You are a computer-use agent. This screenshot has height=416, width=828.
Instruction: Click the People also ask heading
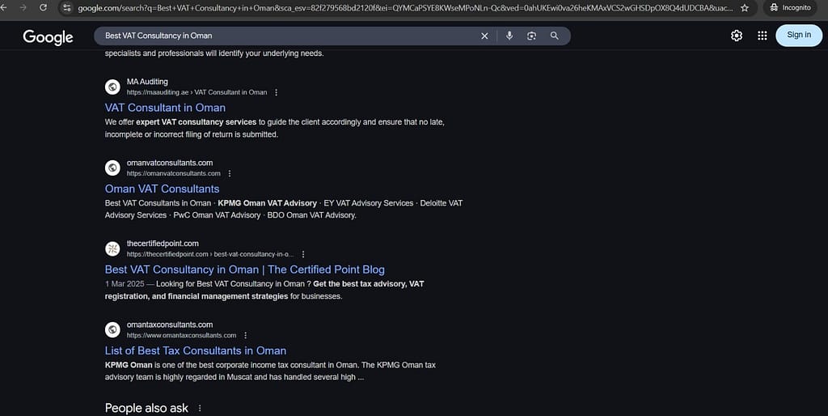146,408
